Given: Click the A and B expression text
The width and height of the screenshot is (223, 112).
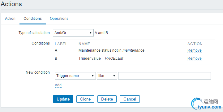Looking at the screenshot, I should coord(101,33).
